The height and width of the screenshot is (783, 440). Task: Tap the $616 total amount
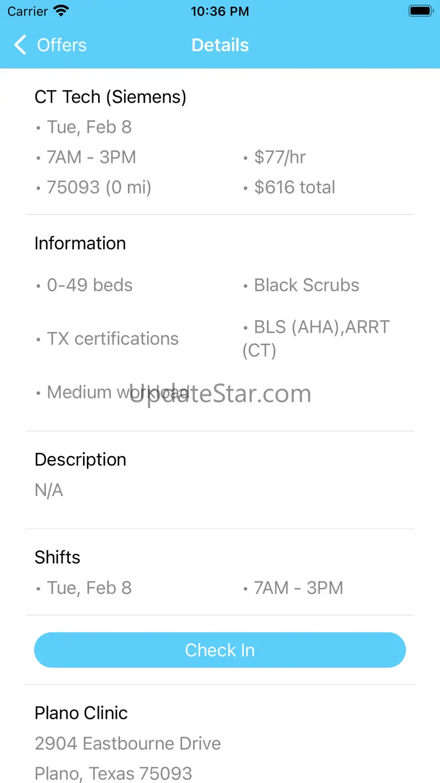point(294,187)
